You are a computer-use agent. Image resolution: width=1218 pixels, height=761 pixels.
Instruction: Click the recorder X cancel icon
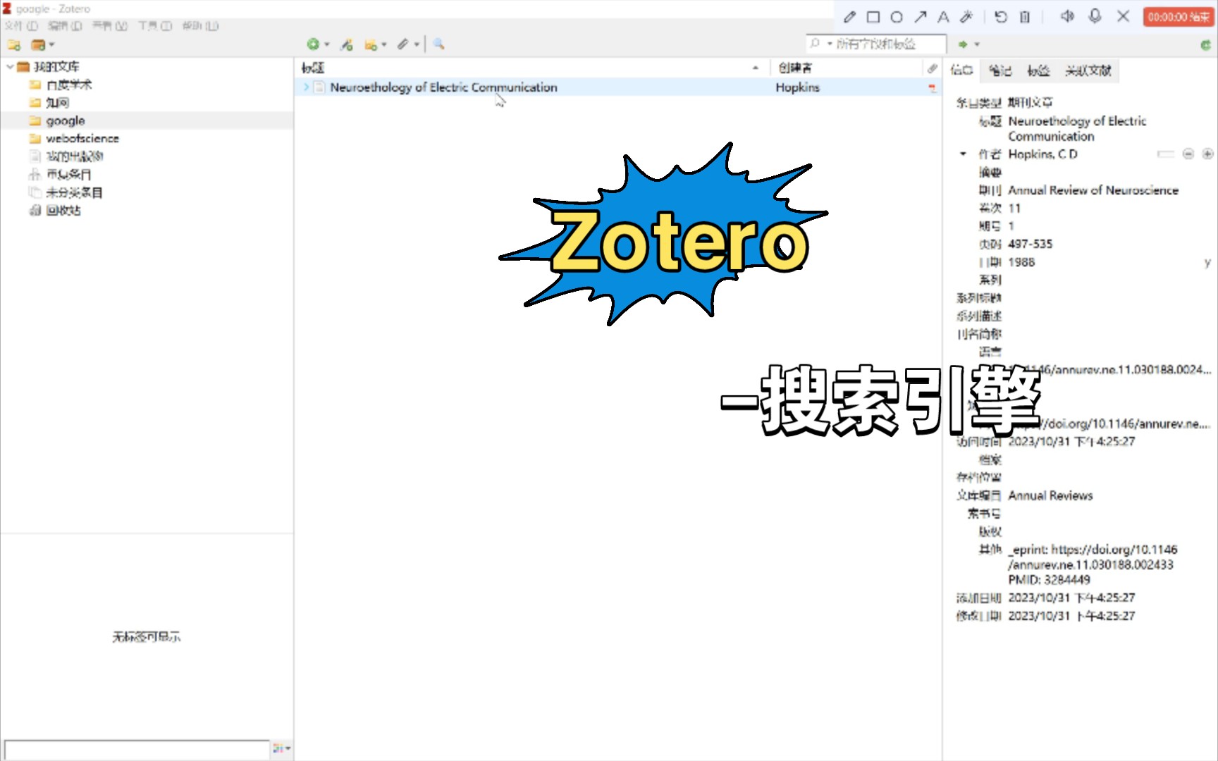point(1124,16)
